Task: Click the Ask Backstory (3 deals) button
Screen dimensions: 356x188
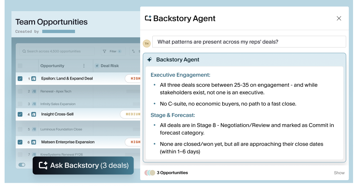Action: click(x=83, y=165)
